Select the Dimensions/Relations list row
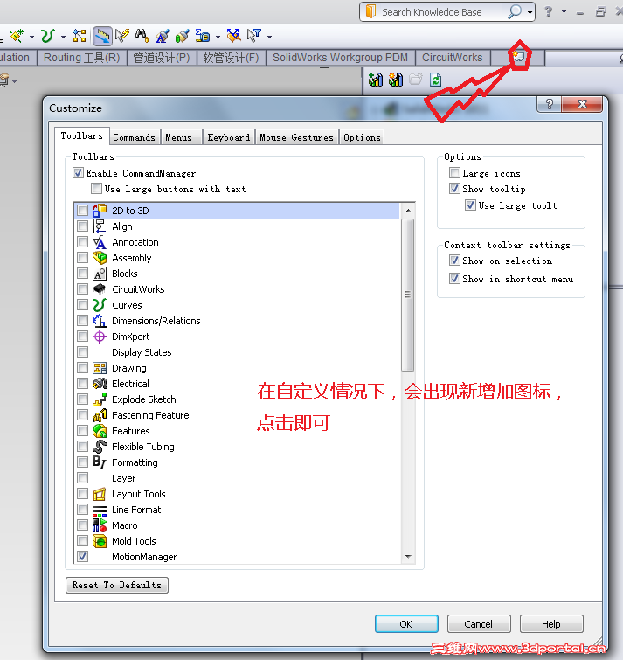623x660 pixels. 238,321
